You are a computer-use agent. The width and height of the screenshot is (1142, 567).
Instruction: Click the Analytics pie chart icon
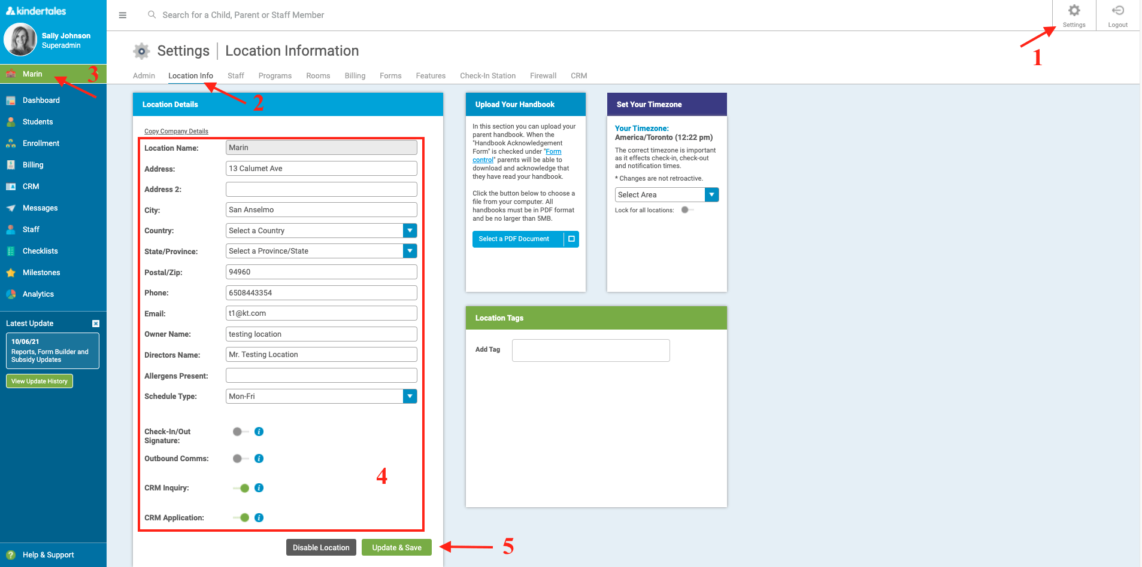click(11, 294)
